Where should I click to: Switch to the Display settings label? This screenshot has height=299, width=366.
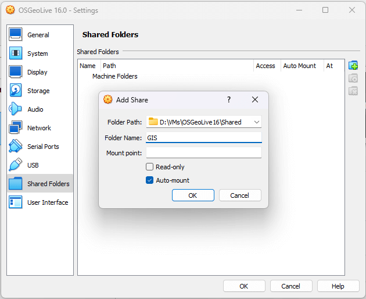pos(37,72)
